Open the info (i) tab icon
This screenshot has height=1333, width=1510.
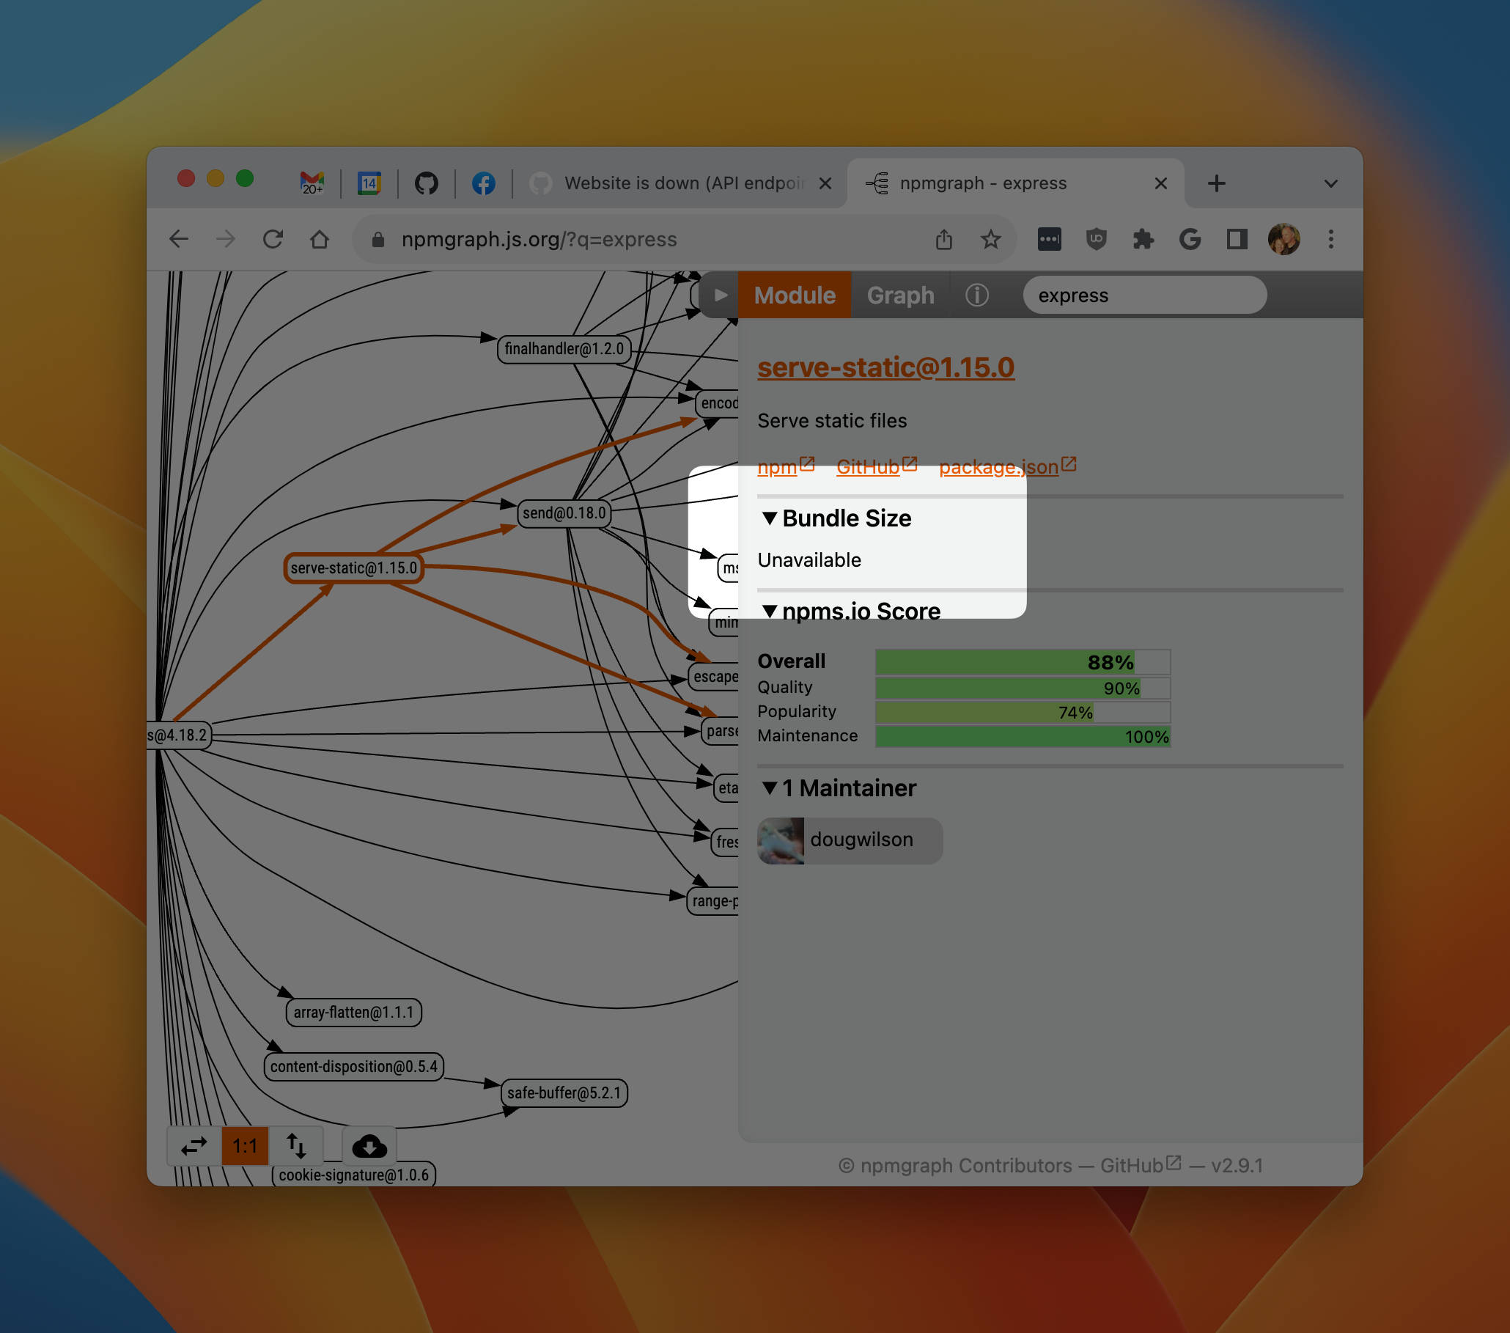pyautogui.click(x=976, y=295)
